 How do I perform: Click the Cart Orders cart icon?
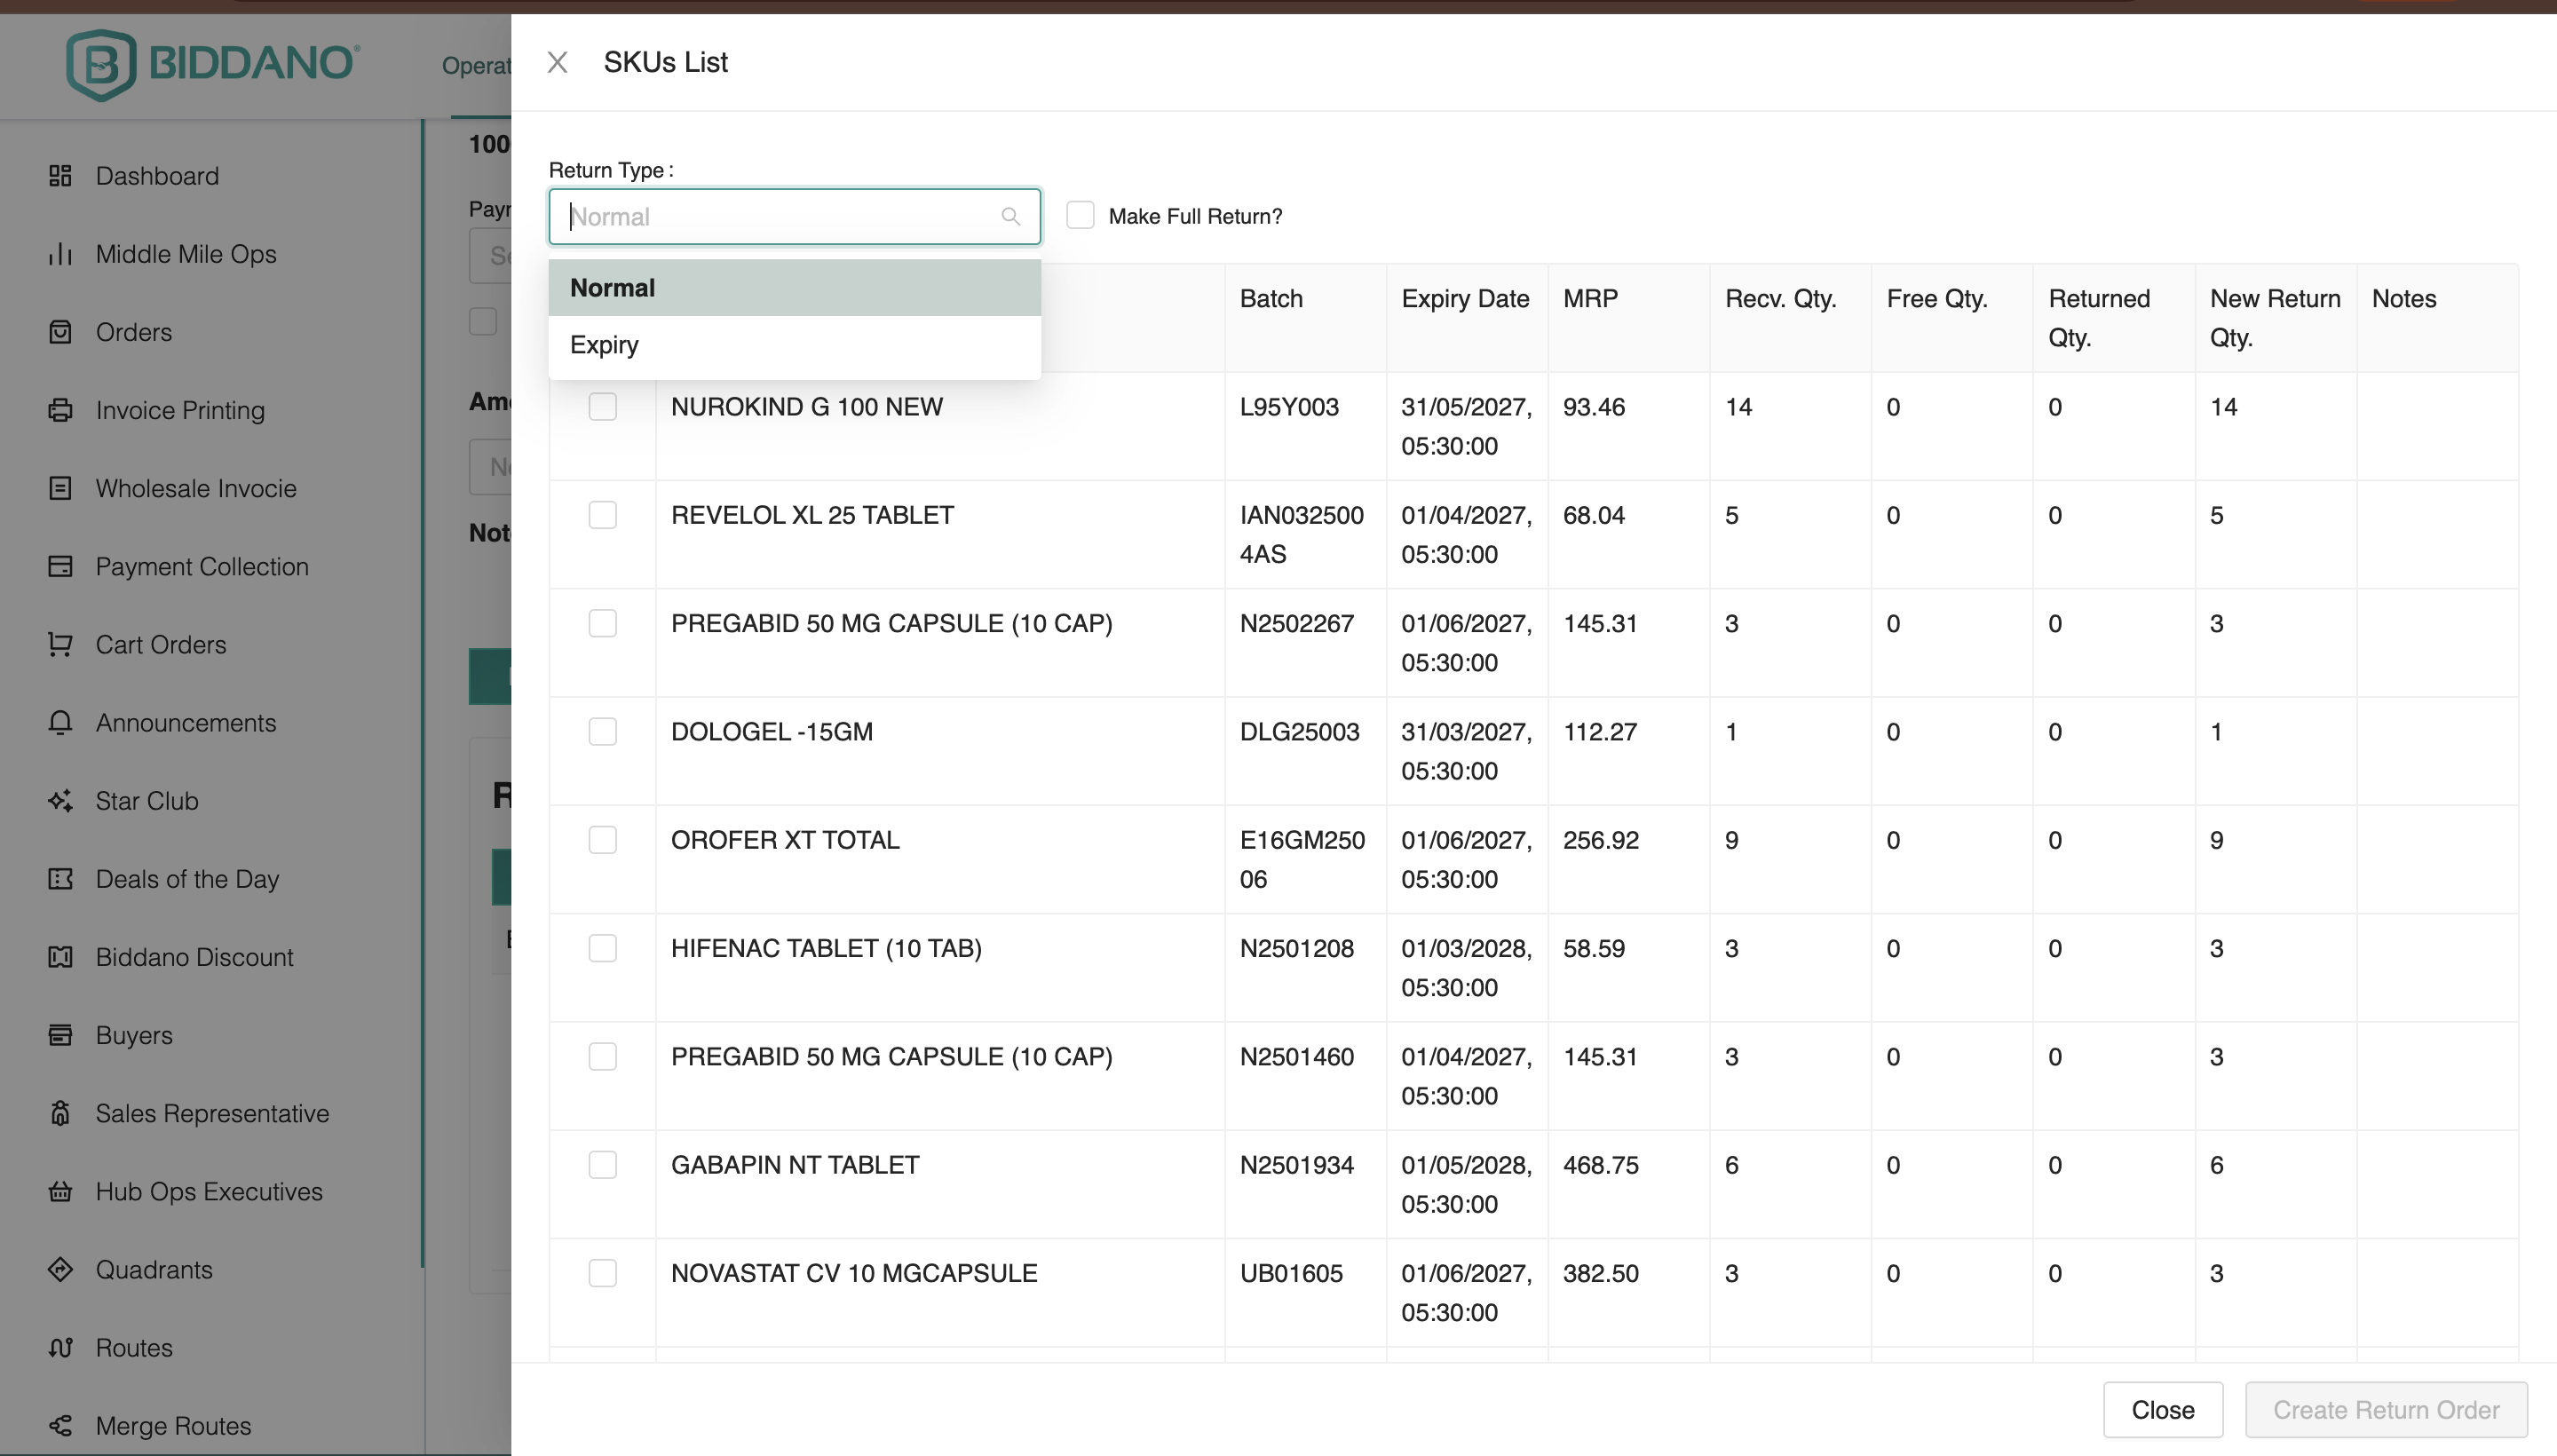click(60, 644)
